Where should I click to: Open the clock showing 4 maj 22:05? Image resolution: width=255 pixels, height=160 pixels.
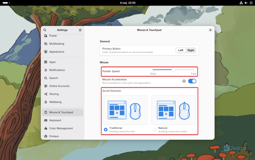coord(128,3)
